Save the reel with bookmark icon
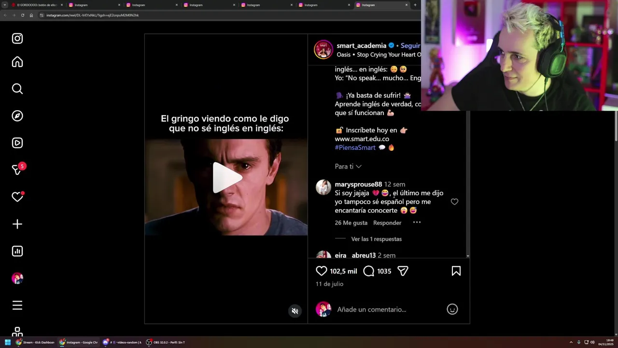This screenshot has height=348, width=618. tap(456, 271)
